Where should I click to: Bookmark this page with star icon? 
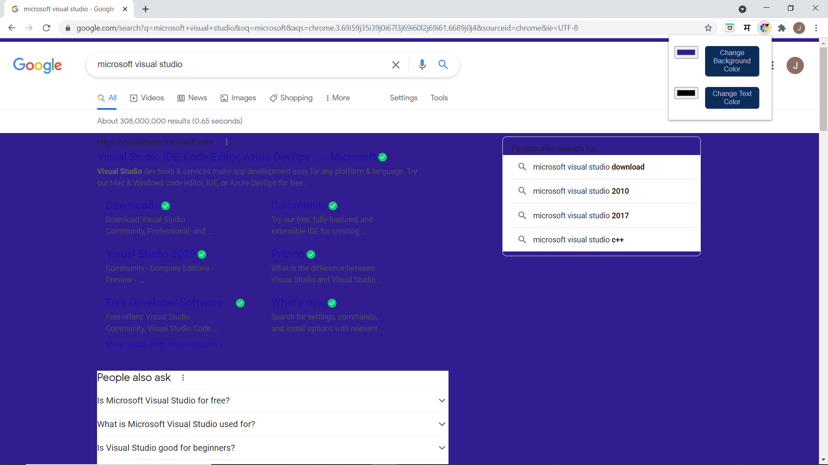click(708, 28)
